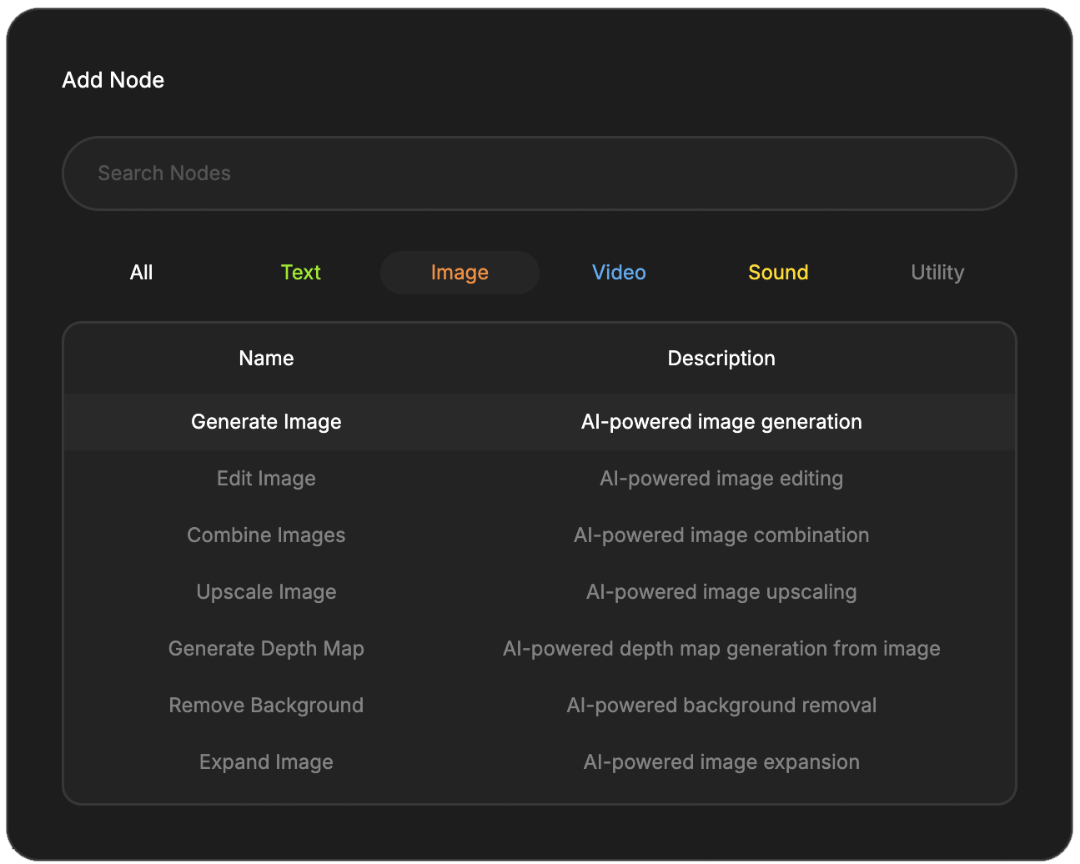Open the Utility category tab
1080x864 pixels.
point(937,273)
